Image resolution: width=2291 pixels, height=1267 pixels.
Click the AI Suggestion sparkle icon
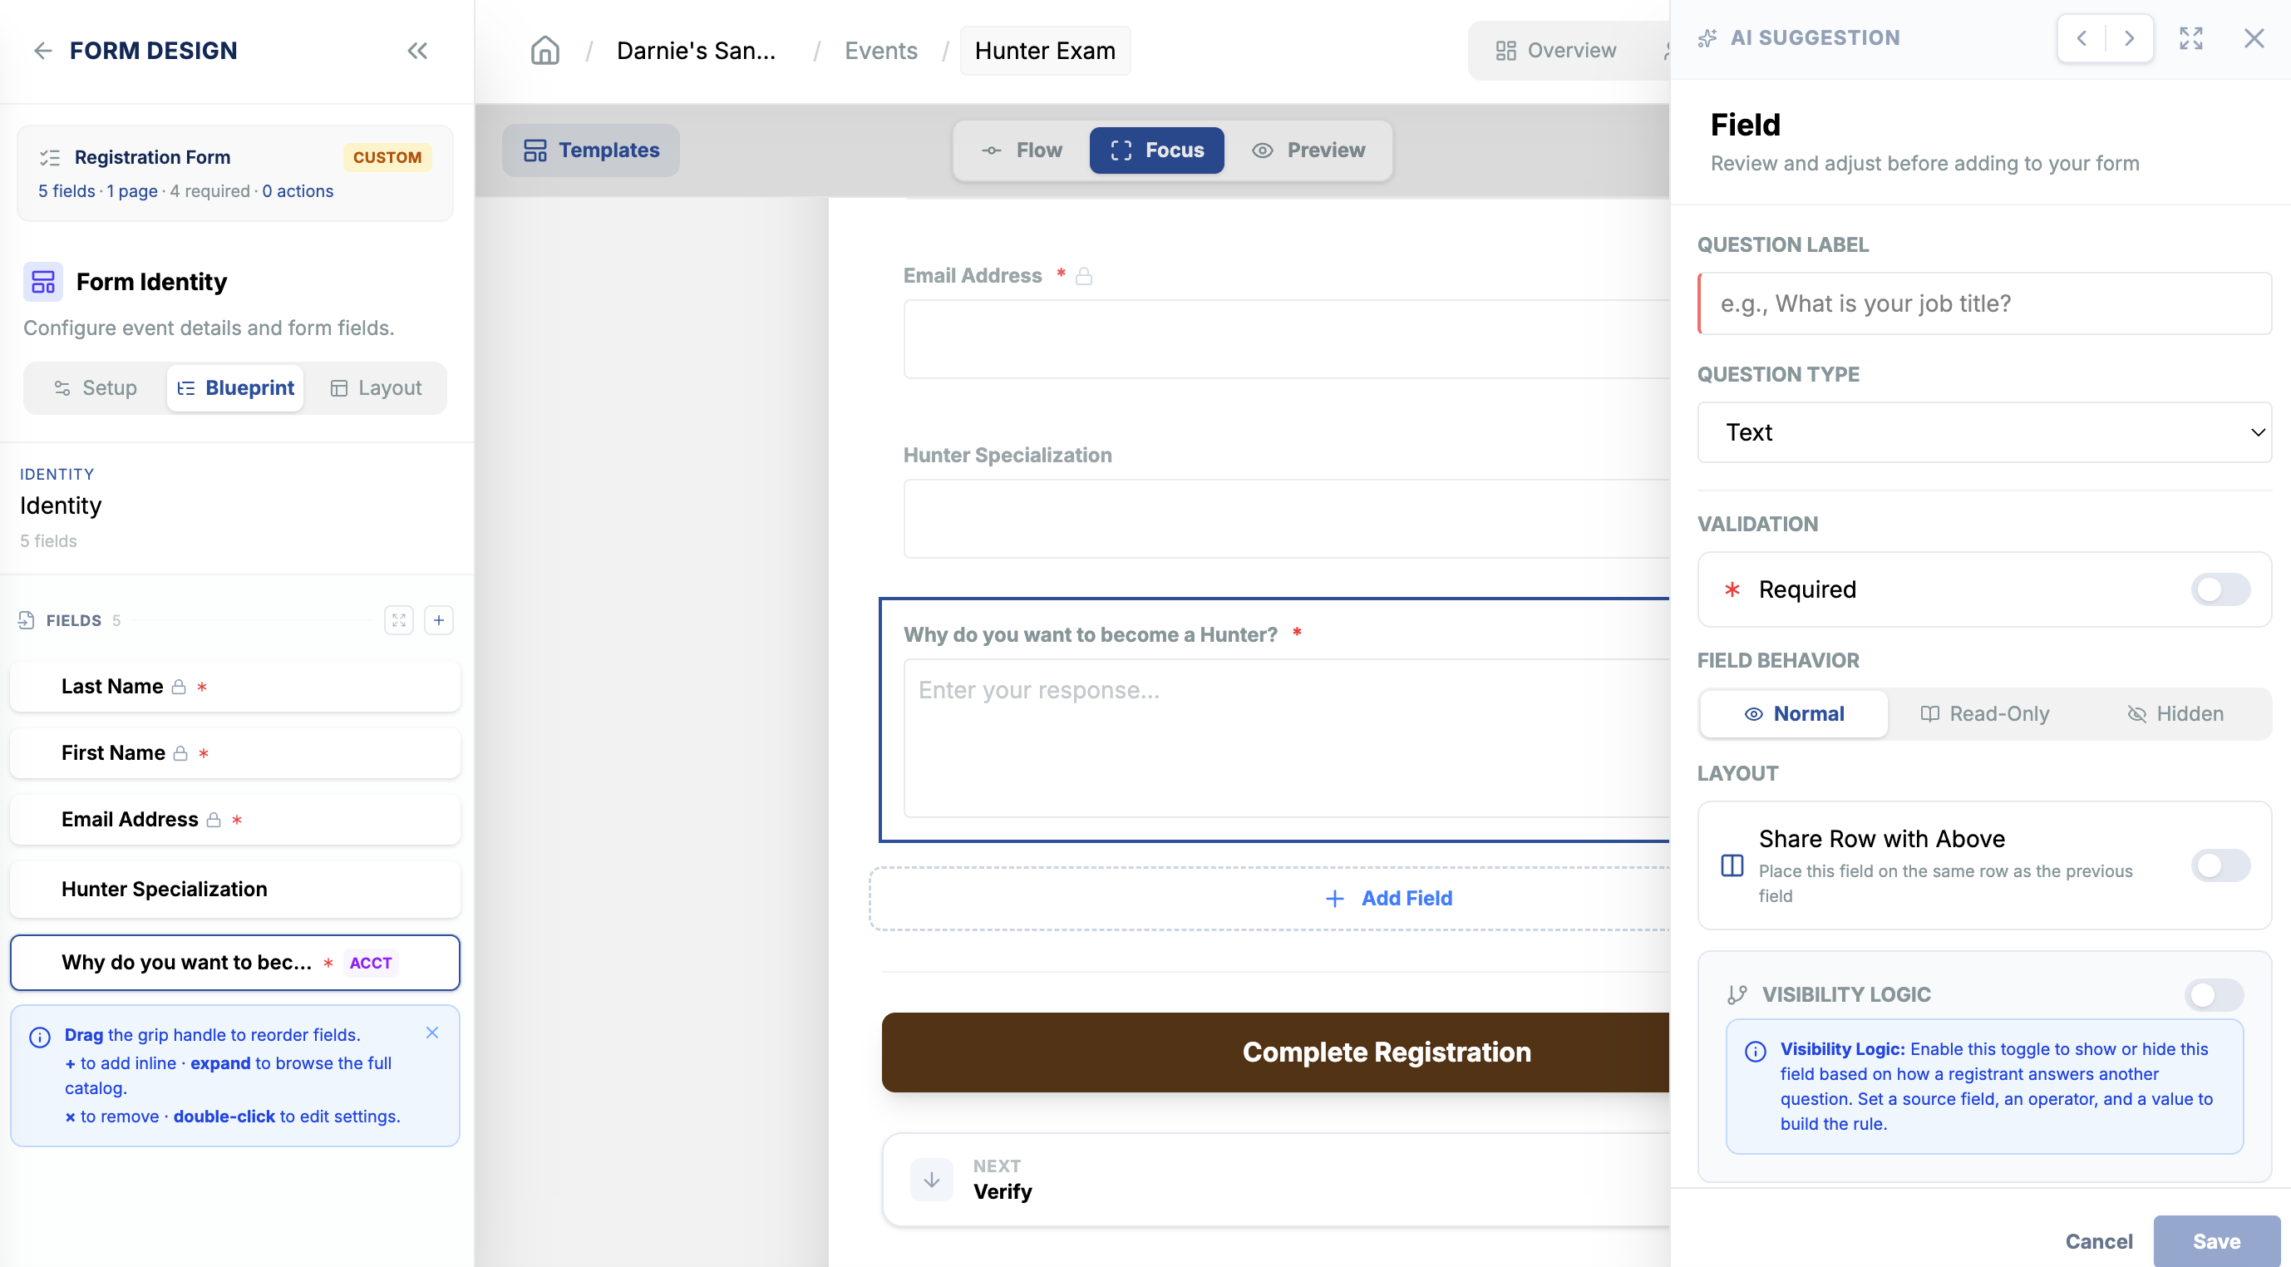[1707, 38]
